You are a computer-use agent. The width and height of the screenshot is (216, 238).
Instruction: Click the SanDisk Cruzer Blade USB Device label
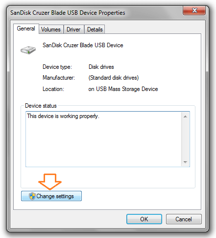[83, 45]
